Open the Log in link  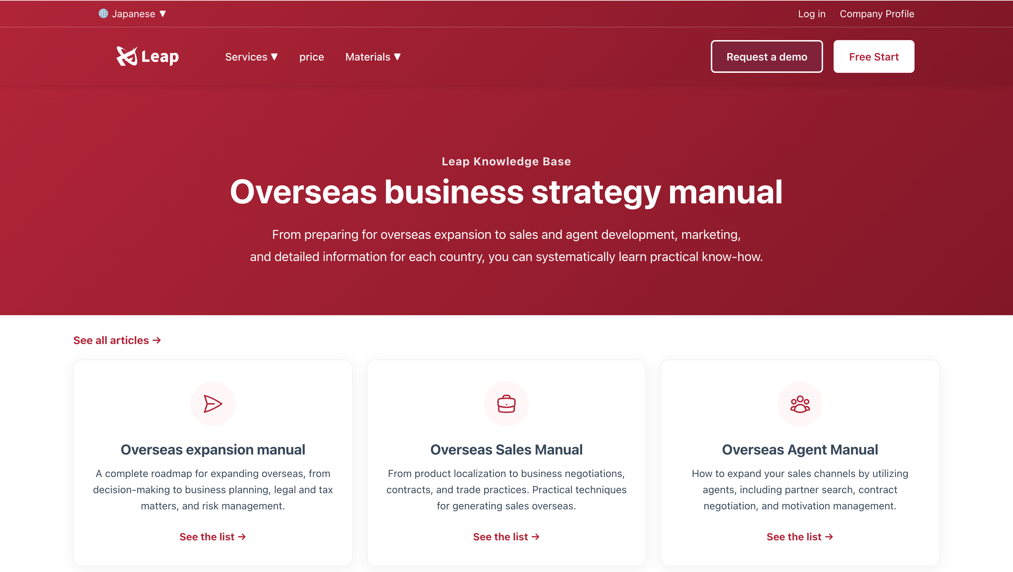pos(812,14)
